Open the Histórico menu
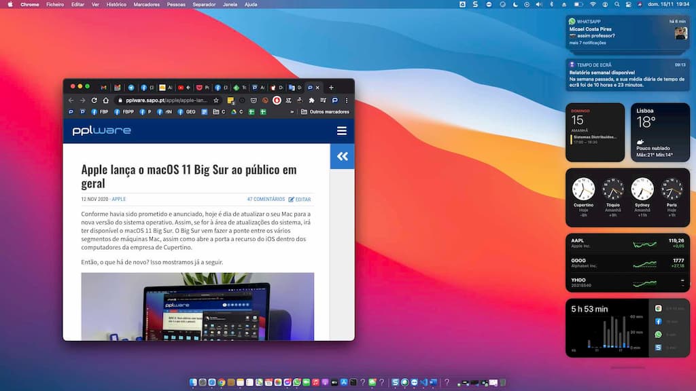Viewport: 696px width, 391px height. pyautogui.click(x=116, y=5)
